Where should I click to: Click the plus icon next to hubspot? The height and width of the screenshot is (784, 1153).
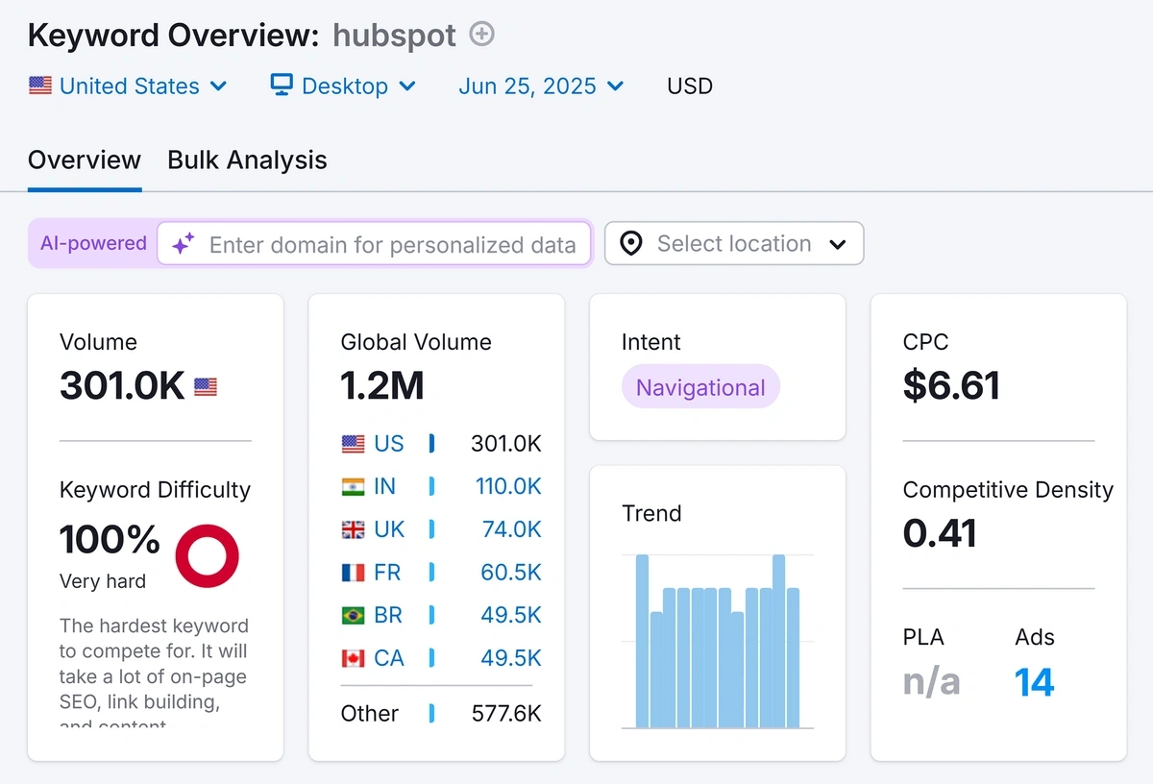point(481,35)
